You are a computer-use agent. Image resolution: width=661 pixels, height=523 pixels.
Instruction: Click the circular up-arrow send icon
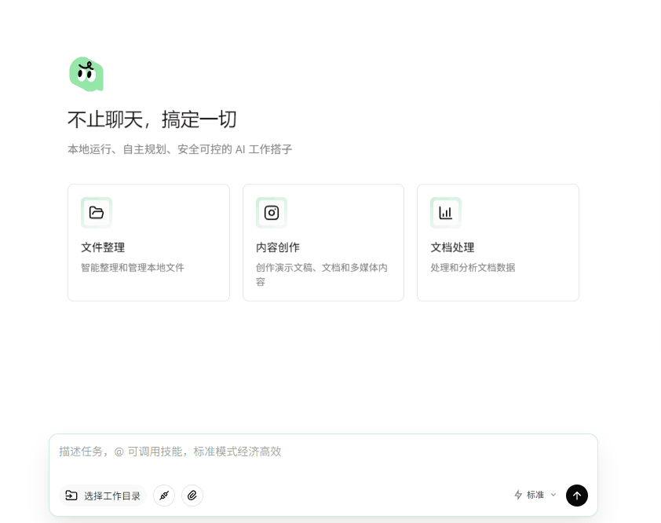point(576,496)
